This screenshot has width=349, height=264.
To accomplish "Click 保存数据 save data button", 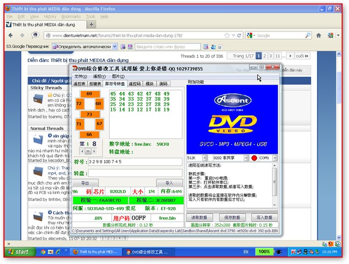I will (x=232, y=218).
